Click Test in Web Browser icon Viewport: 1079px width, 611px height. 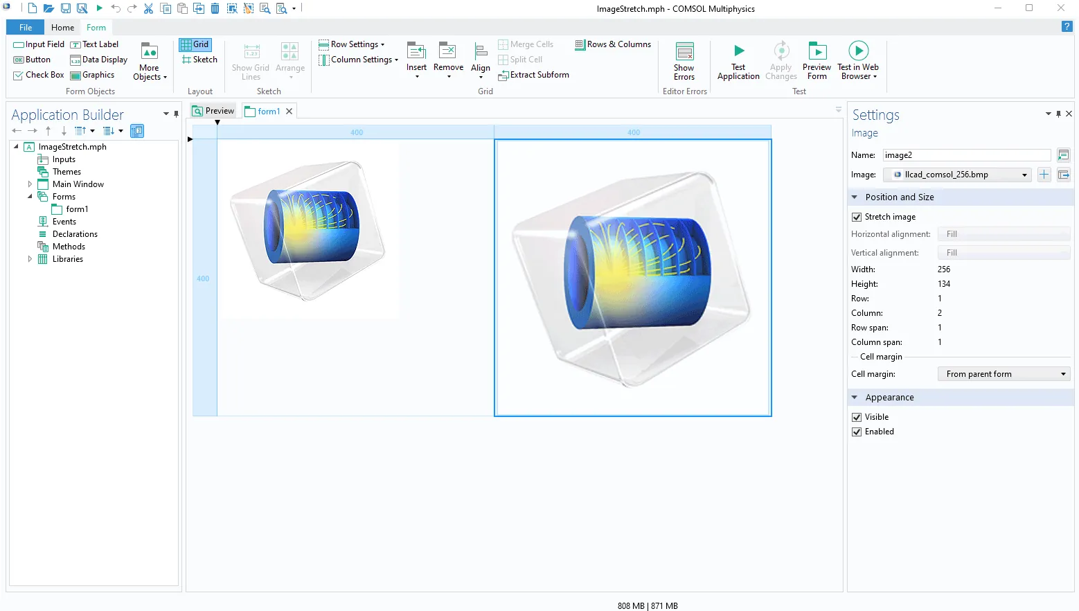[857, 51]
